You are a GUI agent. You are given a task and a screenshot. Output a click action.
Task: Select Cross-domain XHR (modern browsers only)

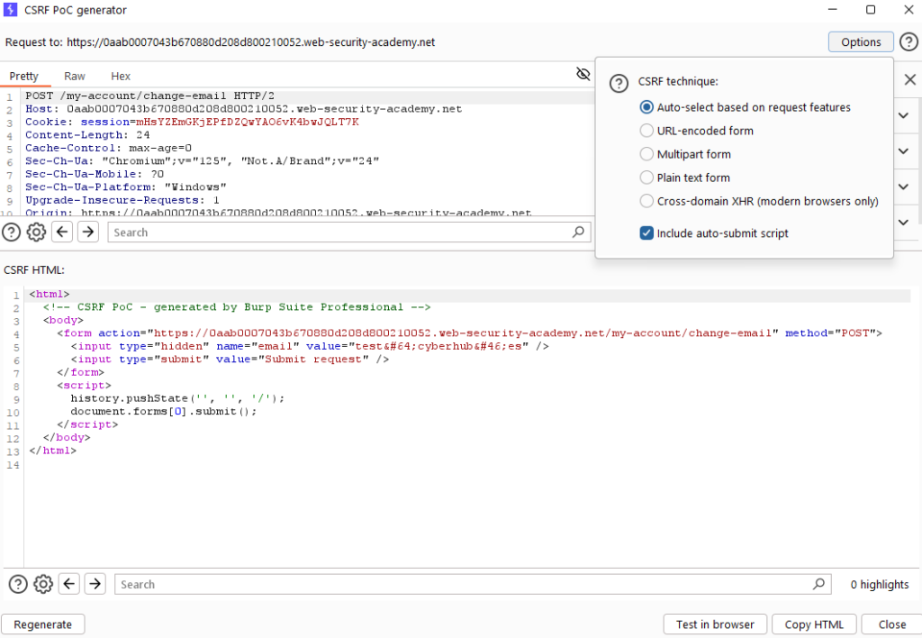click(759, 201)
